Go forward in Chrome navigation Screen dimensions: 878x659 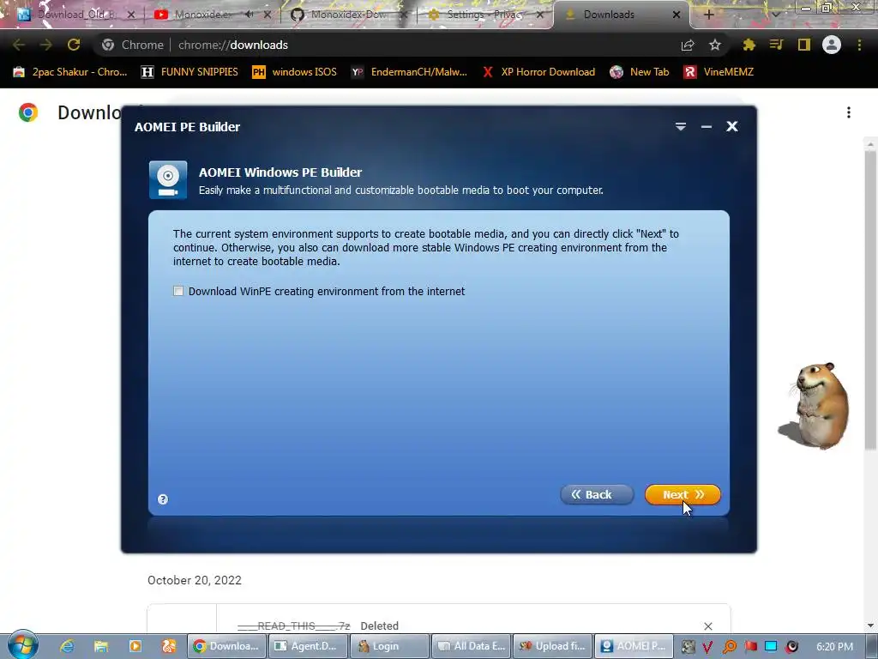pos(46,45)
